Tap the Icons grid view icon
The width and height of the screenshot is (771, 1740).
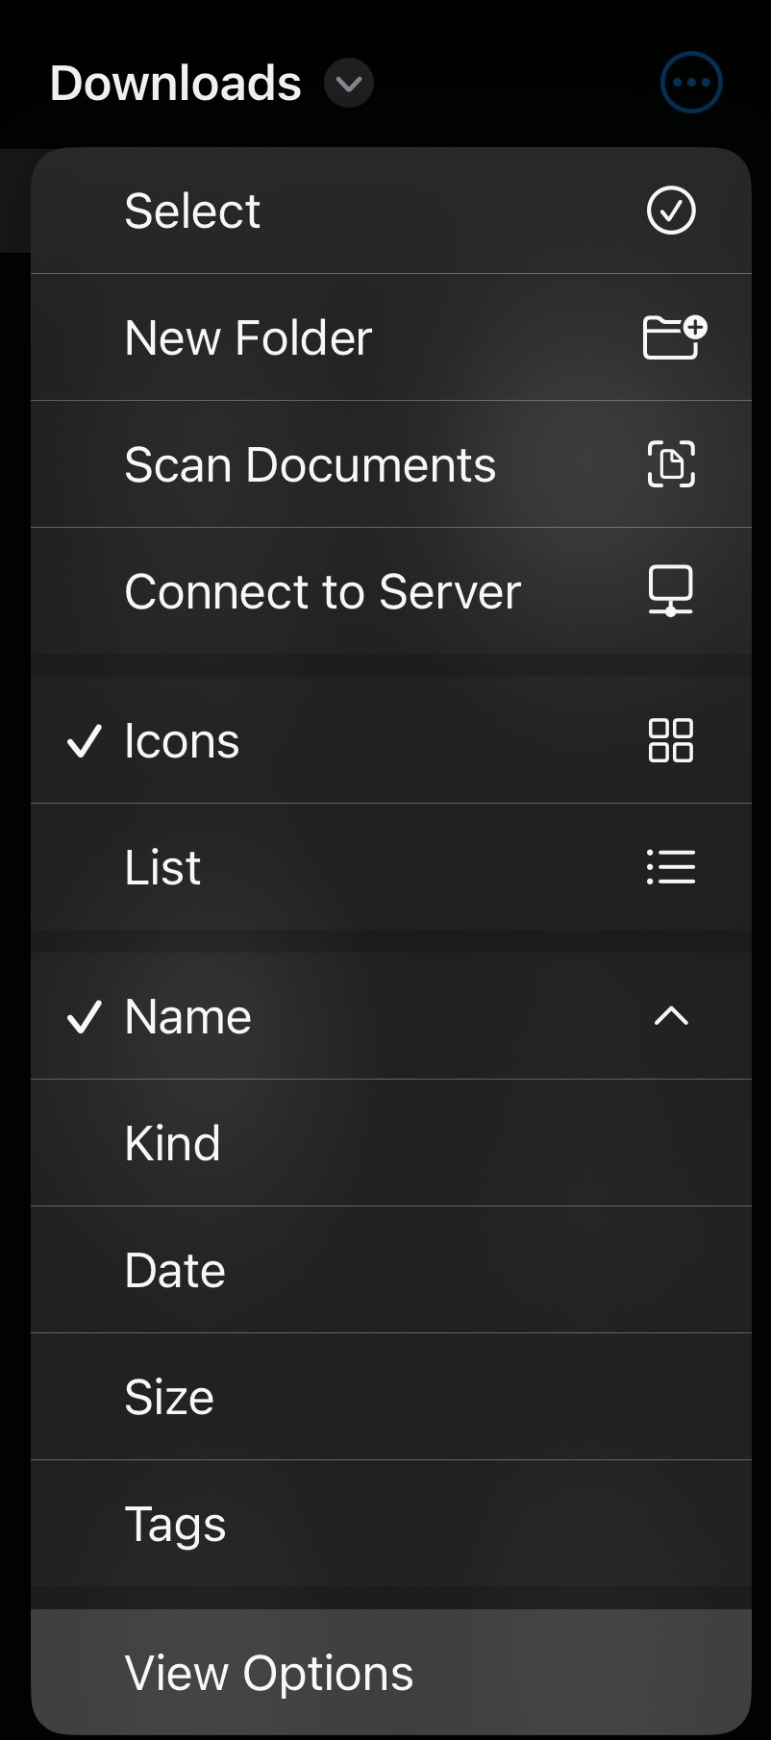point(671,740)
